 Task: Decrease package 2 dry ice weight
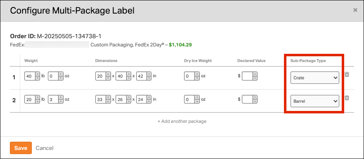point(197,101)
